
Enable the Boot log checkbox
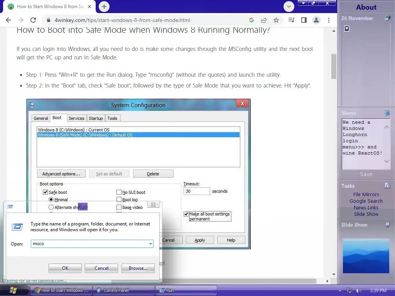119,200
